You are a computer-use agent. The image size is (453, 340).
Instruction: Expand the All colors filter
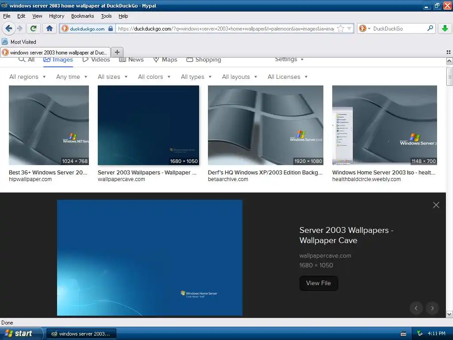(x=154, y=77)
